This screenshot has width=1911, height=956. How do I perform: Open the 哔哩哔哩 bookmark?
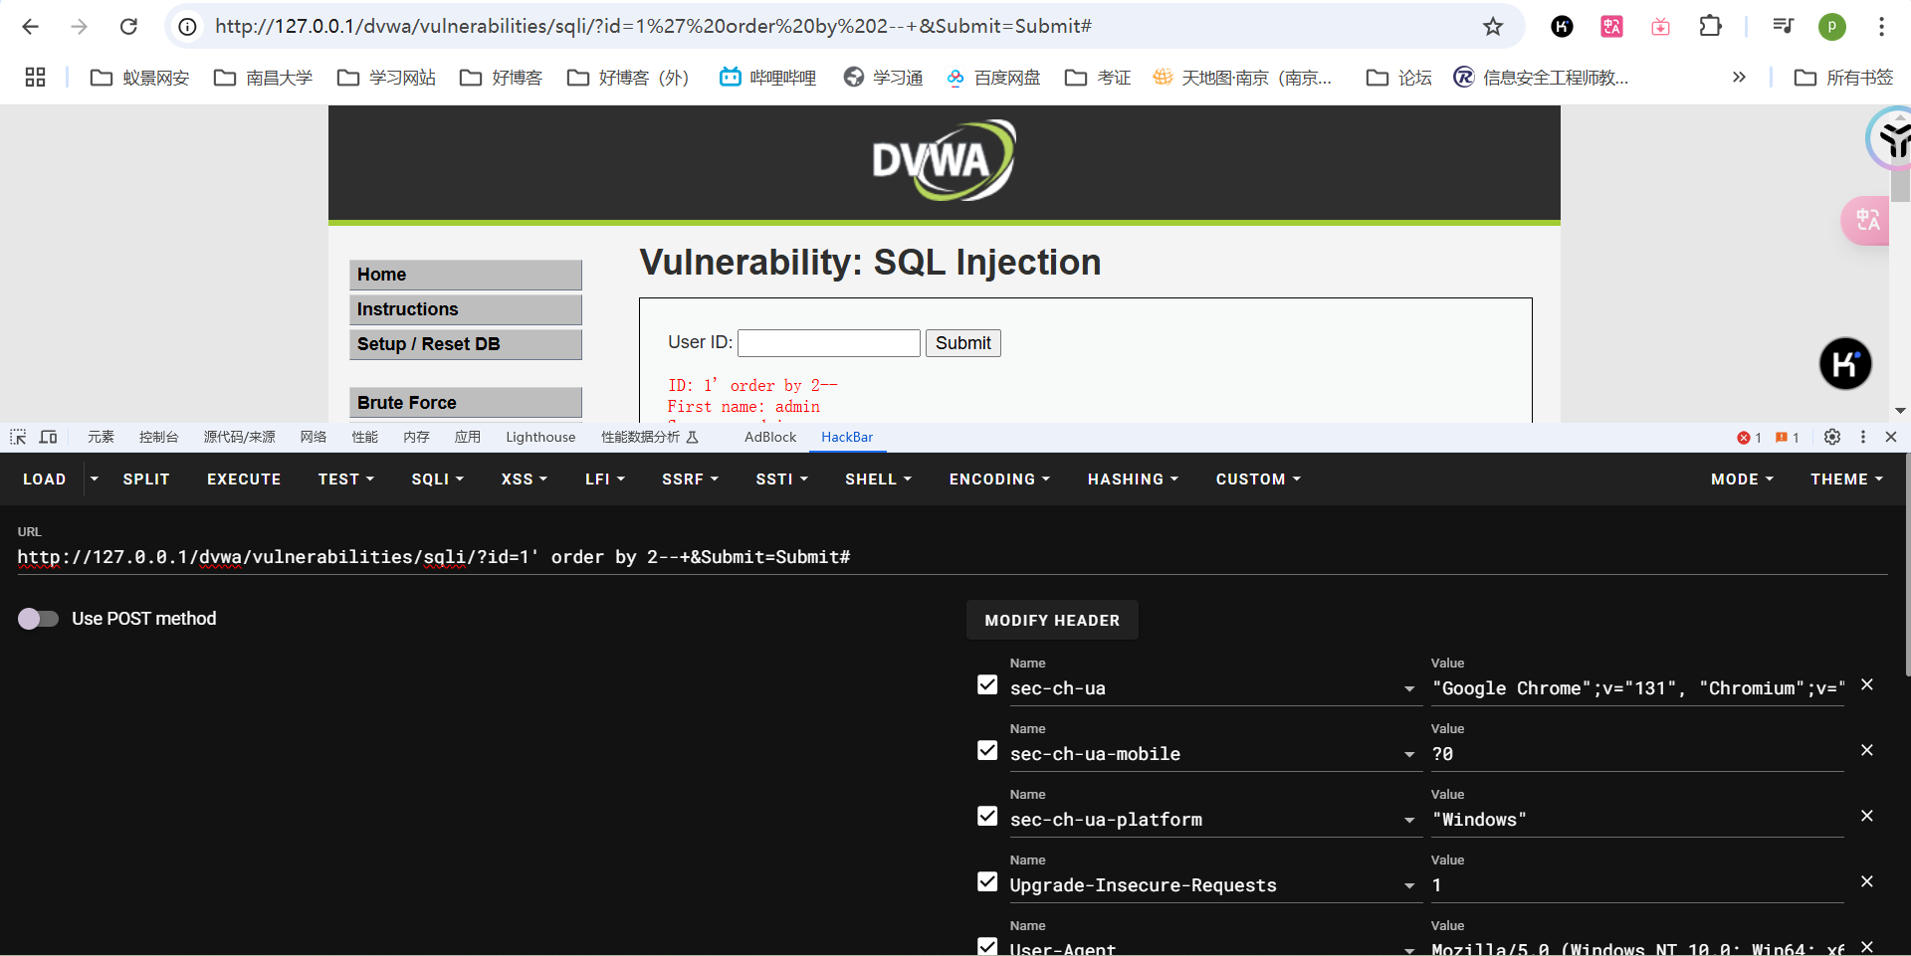coord(768,78)
